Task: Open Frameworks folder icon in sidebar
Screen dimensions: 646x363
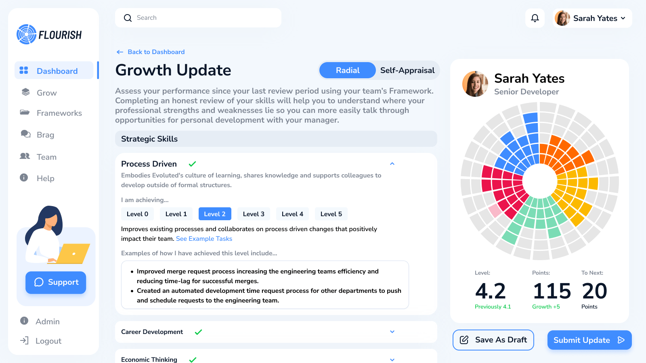Action: coord(25,113)
